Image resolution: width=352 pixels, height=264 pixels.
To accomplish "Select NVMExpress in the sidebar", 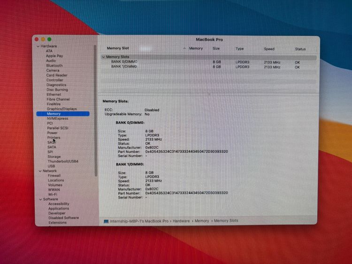I will tap(57, 118).
